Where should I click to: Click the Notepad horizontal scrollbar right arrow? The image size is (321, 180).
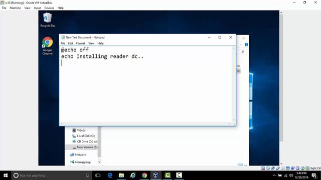230,123
